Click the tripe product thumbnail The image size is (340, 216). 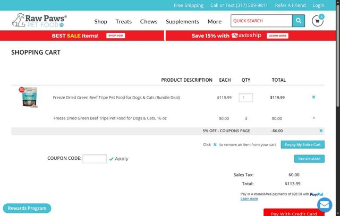click(29, 97)
